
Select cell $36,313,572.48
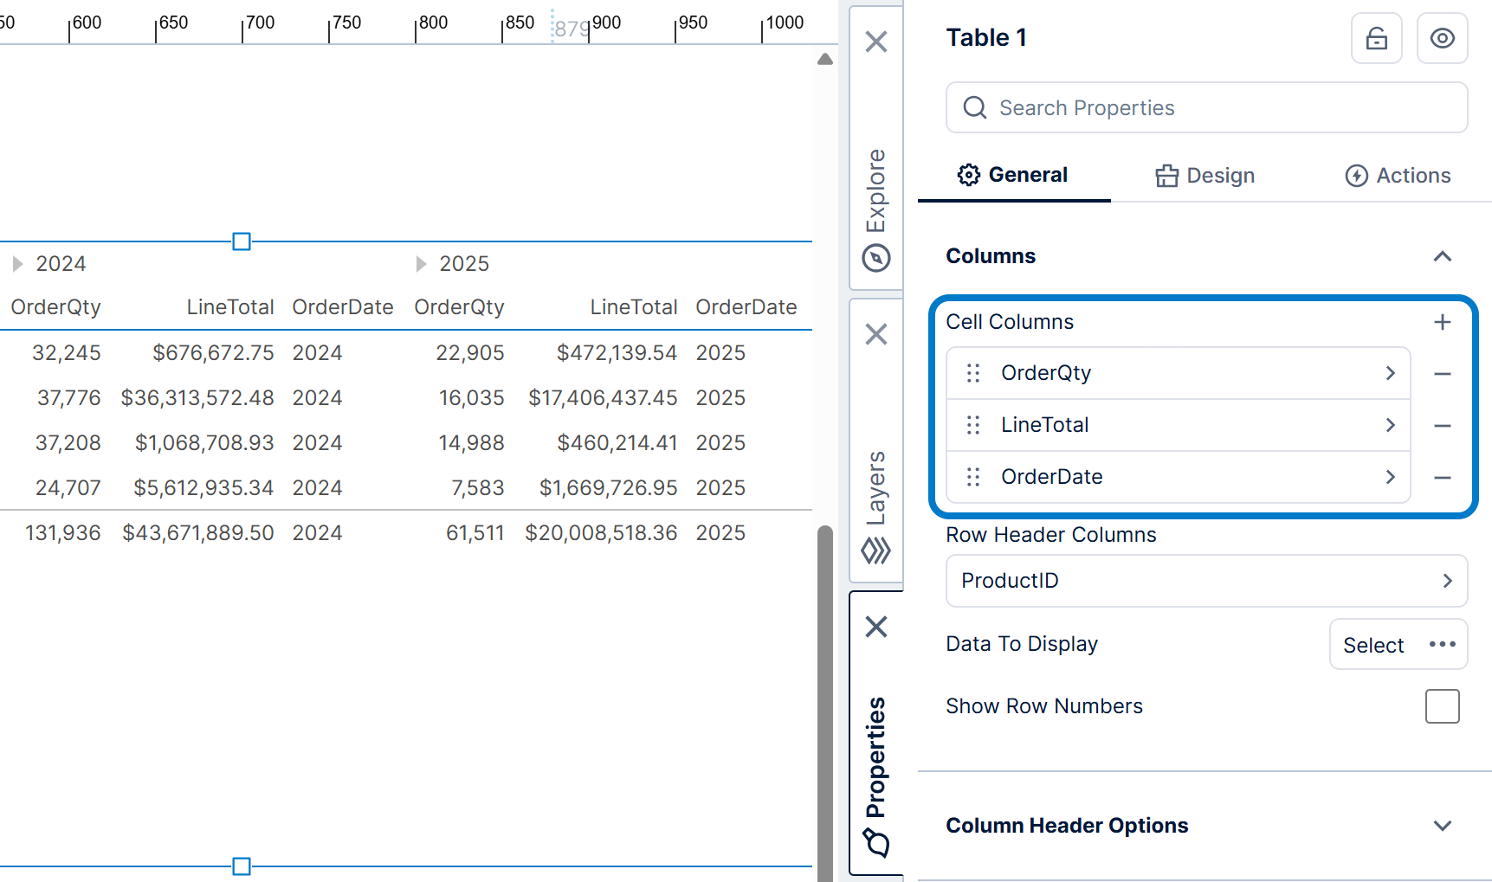197,398
